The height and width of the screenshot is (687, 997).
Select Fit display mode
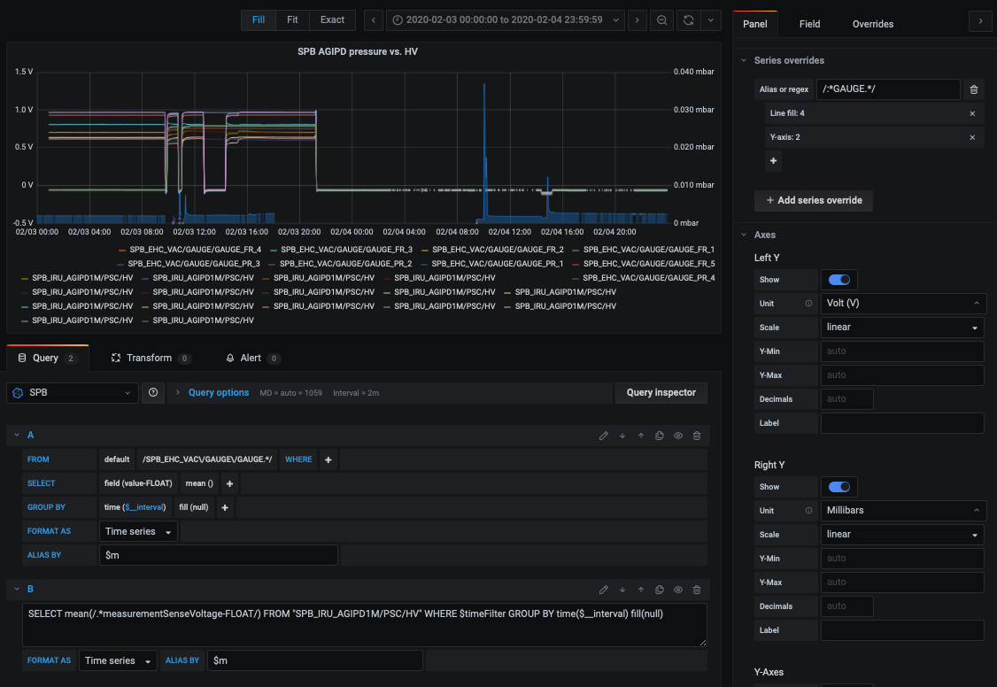[x=292, y=19]
